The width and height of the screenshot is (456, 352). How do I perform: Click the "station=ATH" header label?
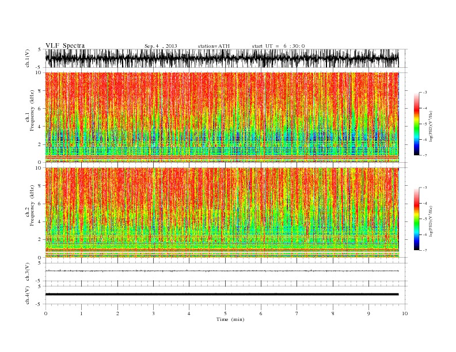214,46
